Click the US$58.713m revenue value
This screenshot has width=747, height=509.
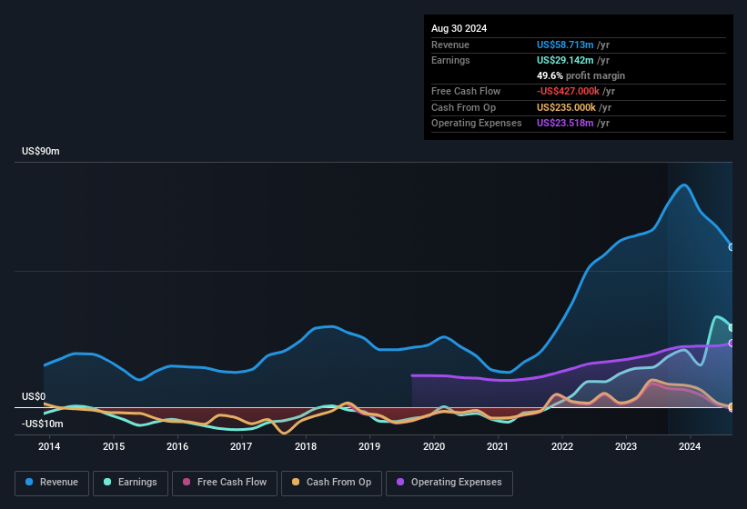565,45
